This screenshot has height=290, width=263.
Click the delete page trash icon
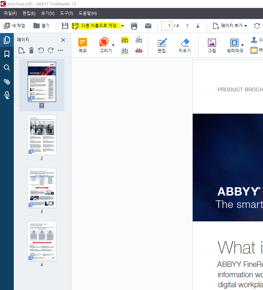tap(31, 50)
